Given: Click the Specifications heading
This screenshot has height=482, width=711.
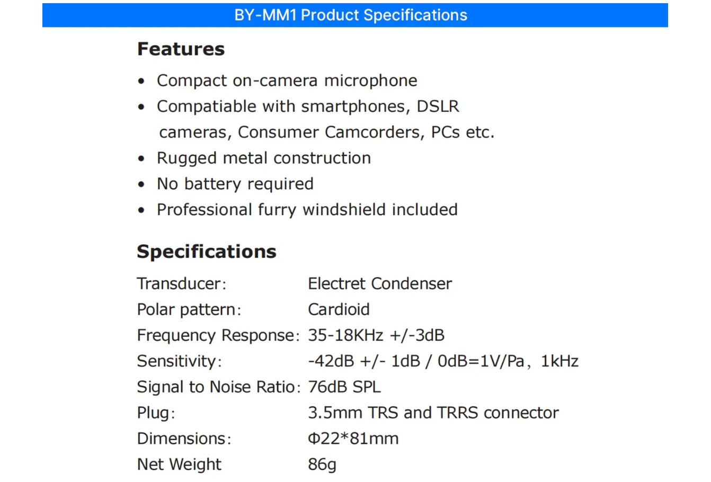Looking at the screenshot, I should click(x=207, y=252).
